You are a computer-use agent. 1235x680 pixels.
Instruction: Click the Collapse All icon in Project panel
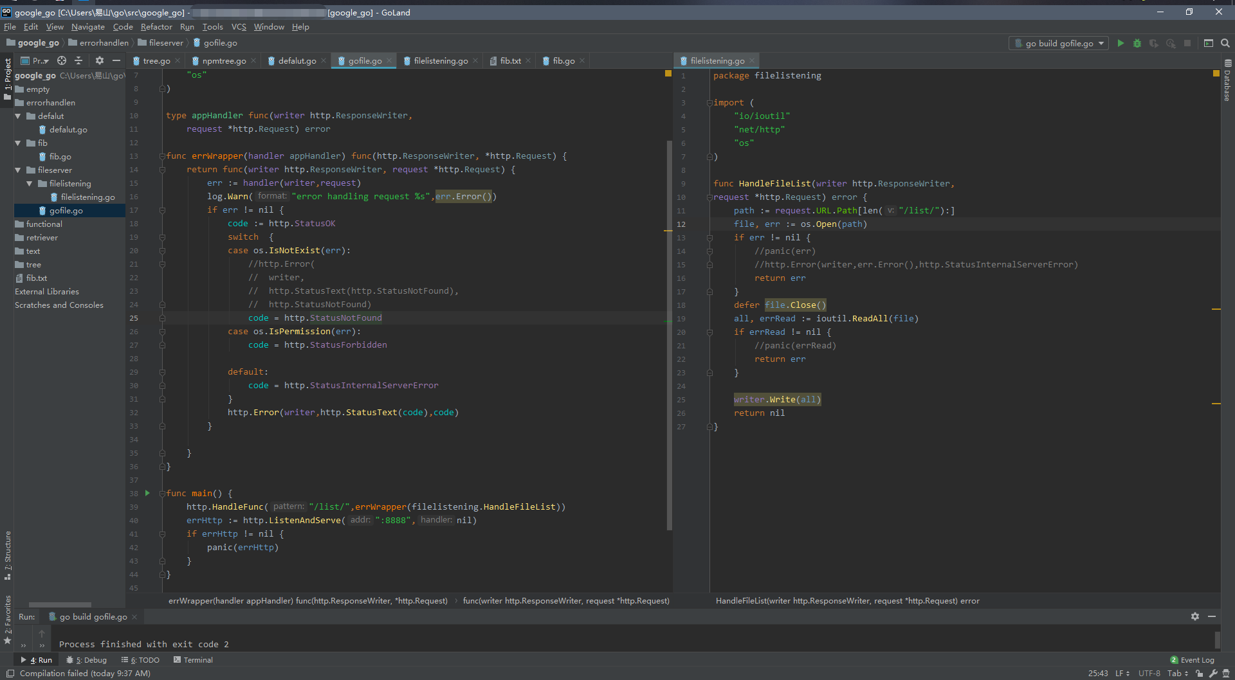78,60
